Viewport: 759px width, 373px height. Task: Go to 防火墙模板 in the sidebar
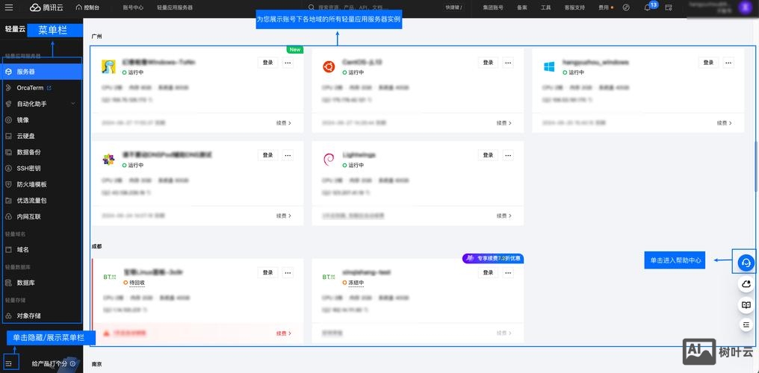point(32,184)
